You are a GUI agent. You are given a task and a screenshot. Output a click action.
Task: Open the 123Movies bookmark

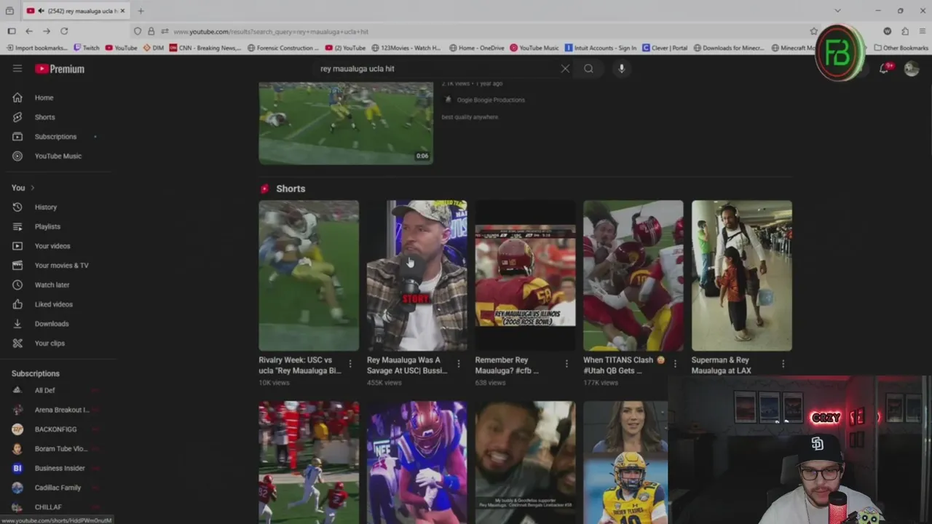406,48
